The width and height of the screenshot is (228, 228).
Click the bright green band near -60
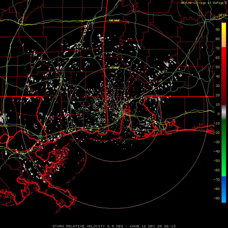[x=224, y=171]
